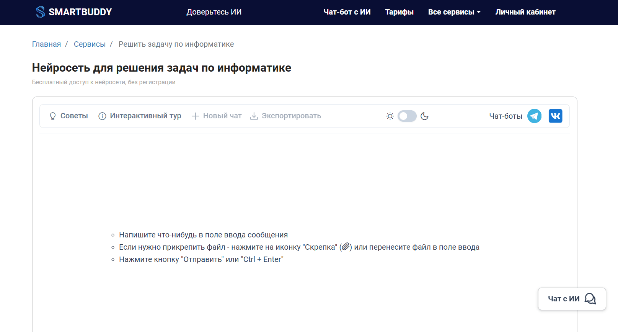Viewport: 618px width, 332px height.
Task: Open Telegram chat-bot icon
Action: coord(534,116)
